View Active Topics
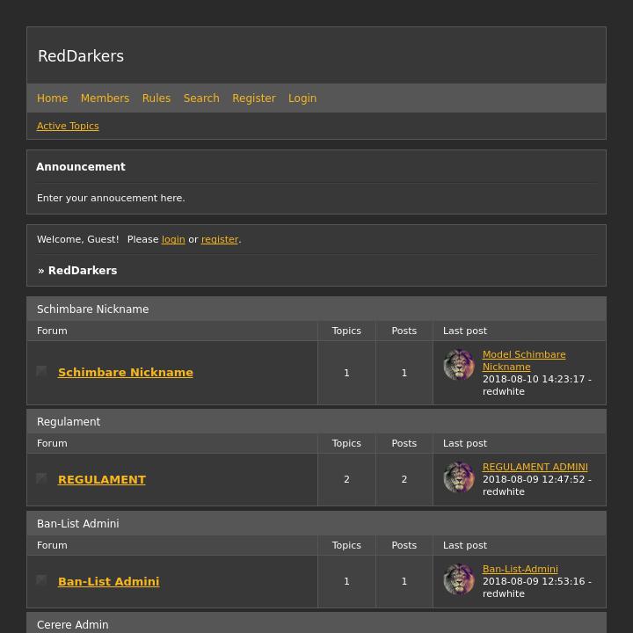633x633 pixels. [x=68, y=126]
